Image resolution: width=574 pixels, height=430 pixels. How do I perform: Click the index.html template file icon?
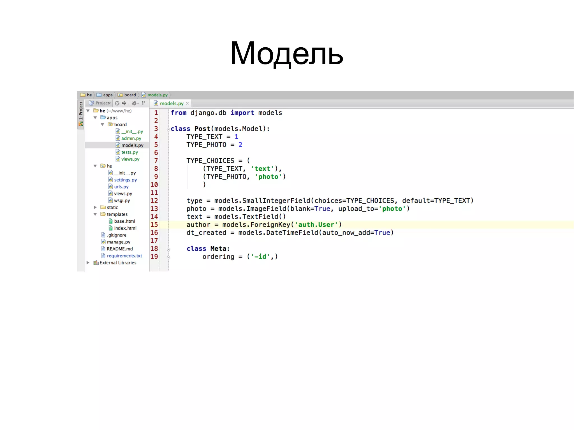[111, 228]
